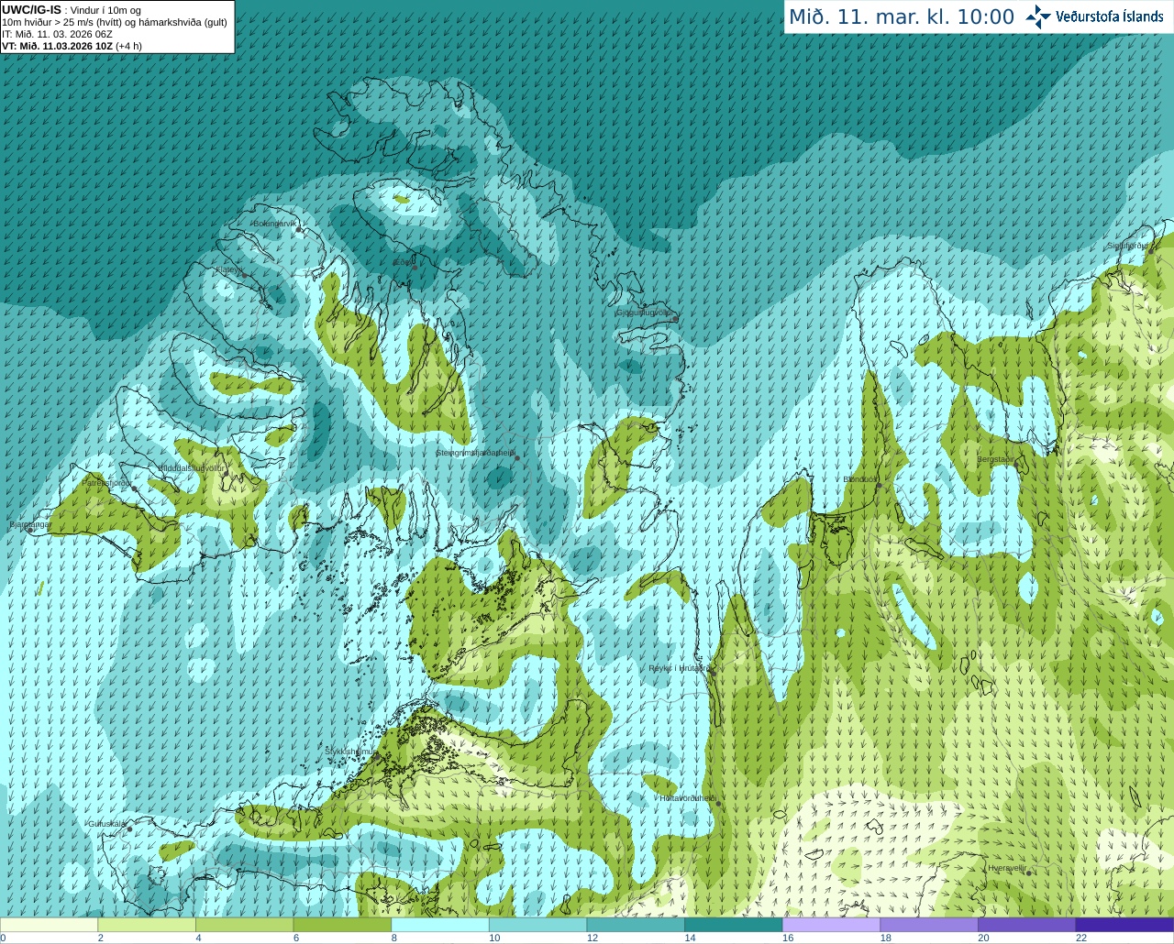The width and height of the screenshot is (1174, 944).
Task: Click the legend scale value 16
Action: click(788, 939)
